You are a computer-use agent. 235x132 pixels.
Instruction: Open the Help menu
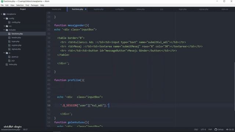(42, 5)
